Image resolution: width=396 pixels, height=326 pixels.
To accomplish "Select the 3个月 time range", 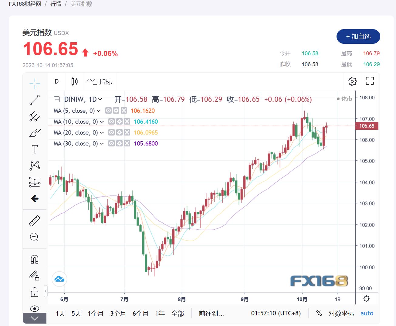I will (x=118, y=313).
